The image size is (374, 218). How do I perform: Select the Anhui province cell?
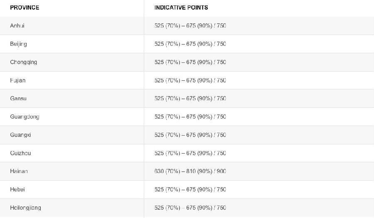[x=17, y=25]
